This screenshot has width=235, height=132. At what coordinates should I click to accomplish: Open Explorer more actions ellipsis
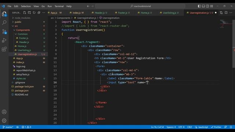44,13
